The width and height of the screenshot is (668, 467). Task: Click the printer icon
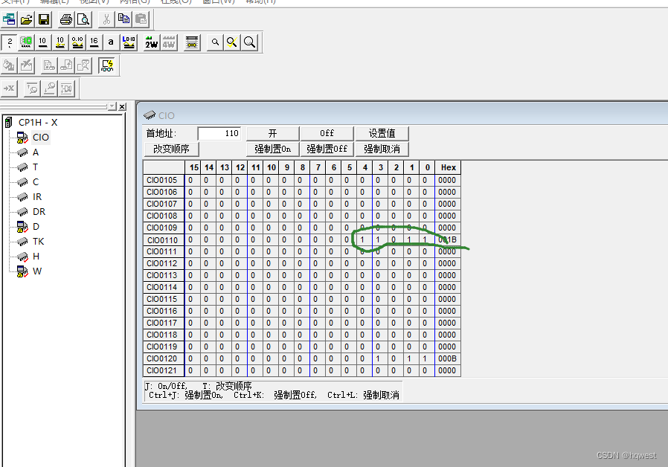coord(66,19)
